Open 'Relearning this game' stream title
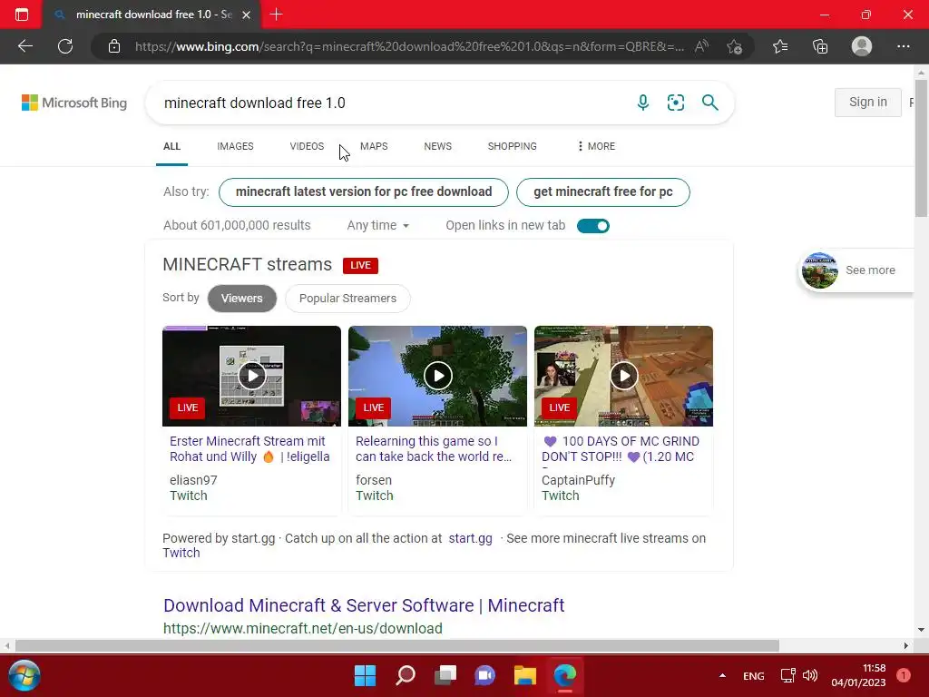The height and width of the screenshot is (697, 929). (x=433, y=448)
